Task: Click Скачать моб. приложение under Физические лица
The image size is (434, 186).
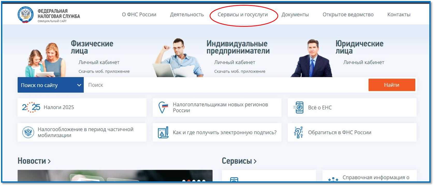Action: point(104,71)
